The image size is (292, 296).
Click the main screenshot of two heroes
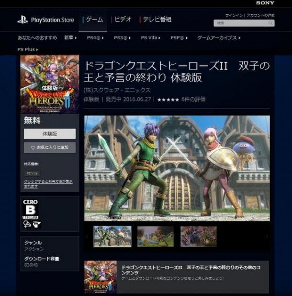[177, 168]
